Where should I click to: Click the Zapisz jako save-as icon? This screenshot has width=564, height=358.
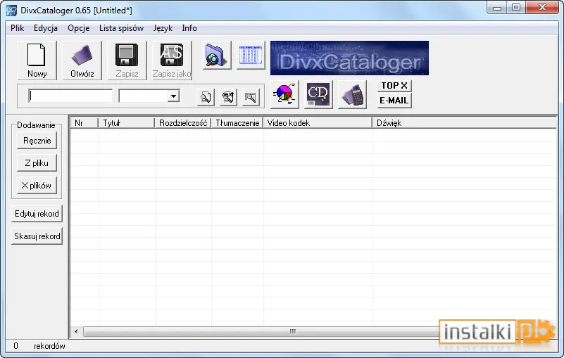172,60
